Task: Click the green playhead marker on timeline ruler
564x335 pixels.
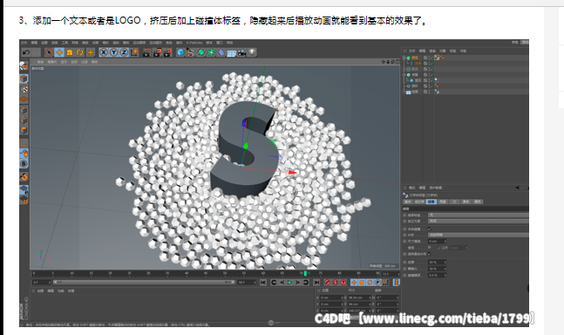Action: [x=305, y=274]
